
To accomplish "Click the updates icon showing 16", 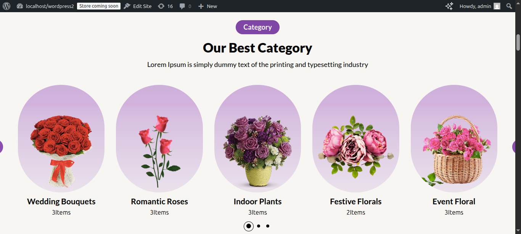I will click(x=165, y=6).
